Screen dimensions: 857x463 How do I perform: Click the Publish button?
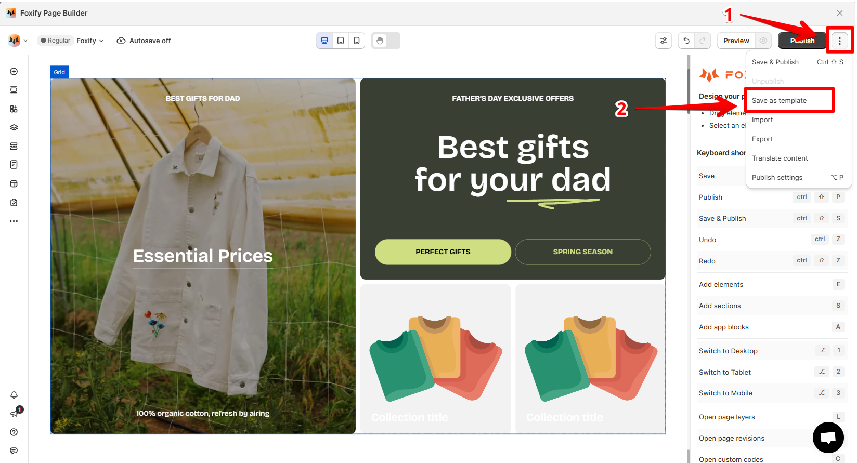(802, 41)
